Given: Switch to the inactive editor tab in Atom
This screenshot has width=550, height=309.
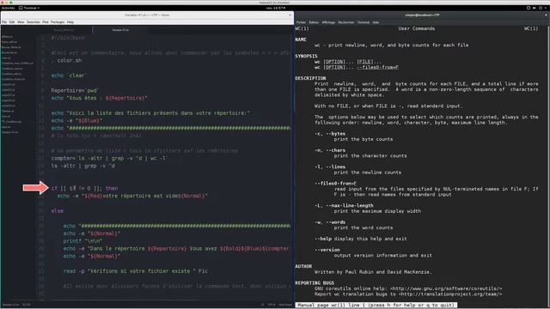Looking at the screenshot, I should 64,30.
